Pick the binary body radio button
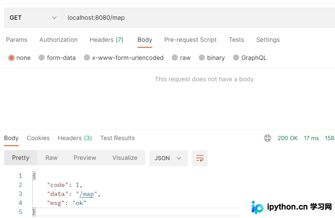 pyautogui.click(x=202, y=58)
